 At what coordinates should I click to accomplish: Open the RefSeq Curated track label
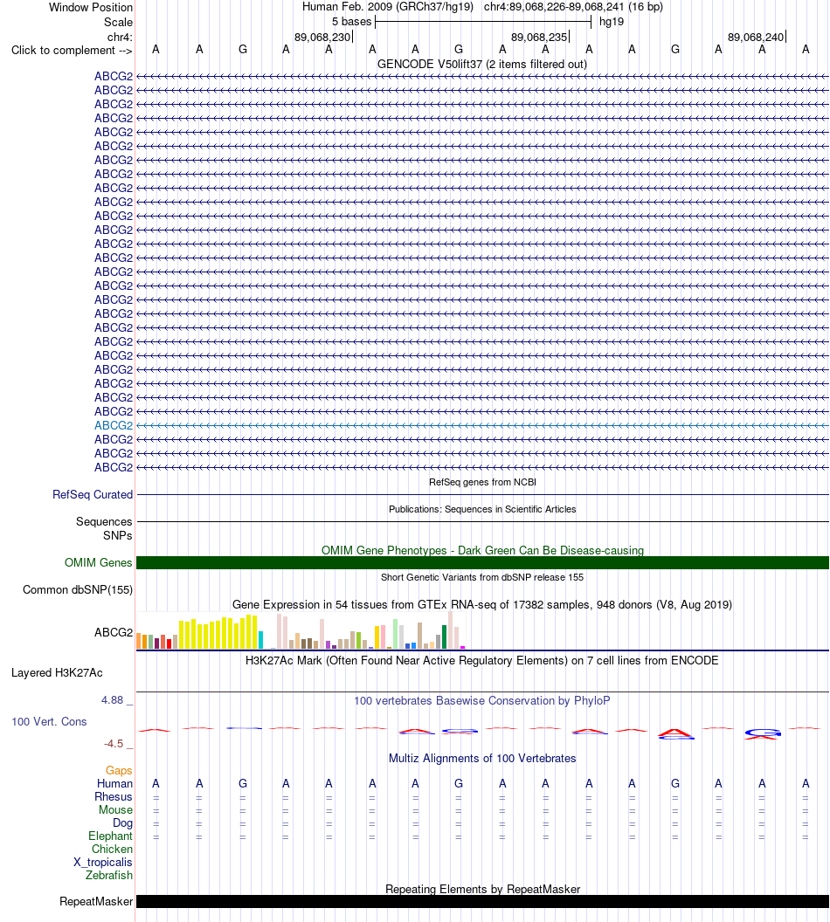click(93, 494)
